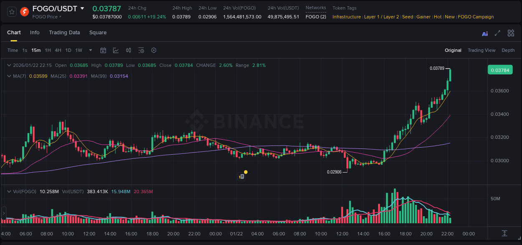Open the date range calendar picker
This screenshot has height=245, width=522.
tap(103, 50)
